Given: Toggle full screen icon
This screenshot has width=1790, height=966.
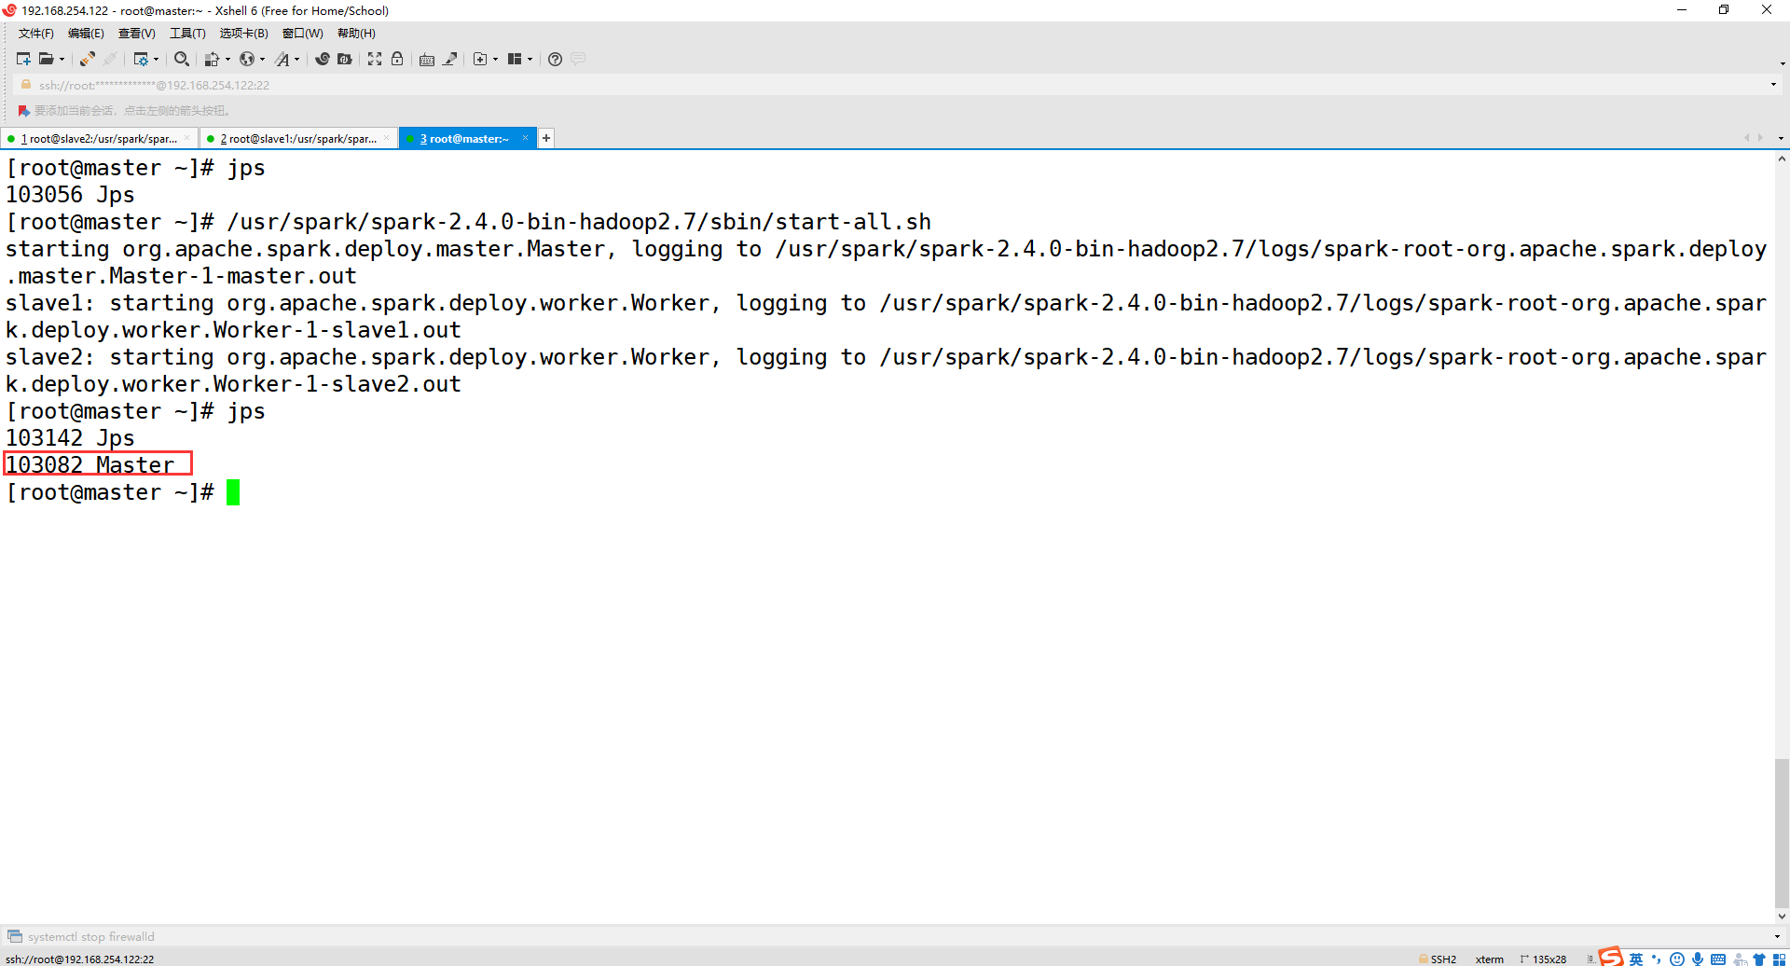Looking at the screenshot, I should (x=375, y=59).
